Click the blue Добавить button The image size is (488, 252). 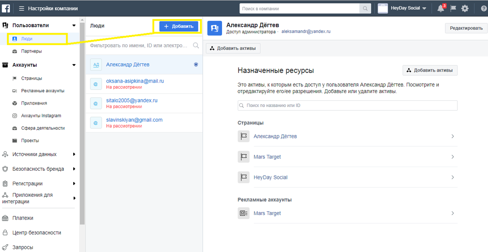coord(179,26)
